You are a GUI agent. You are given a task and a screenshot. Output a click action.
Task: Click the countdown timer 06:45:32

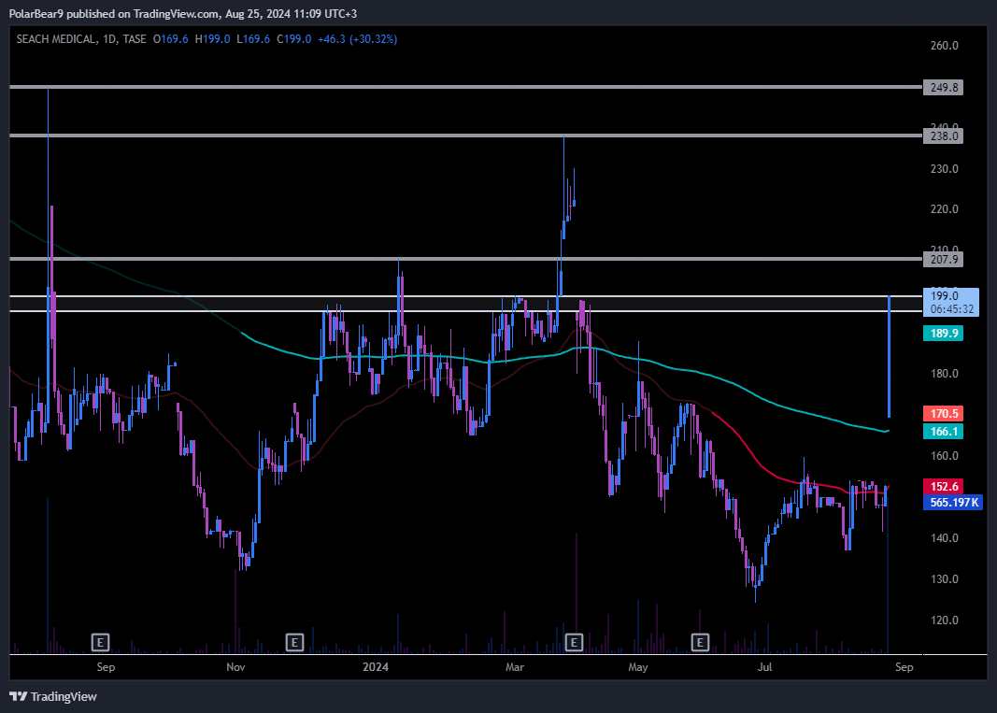pyautogui.click(x=952, y=309)
